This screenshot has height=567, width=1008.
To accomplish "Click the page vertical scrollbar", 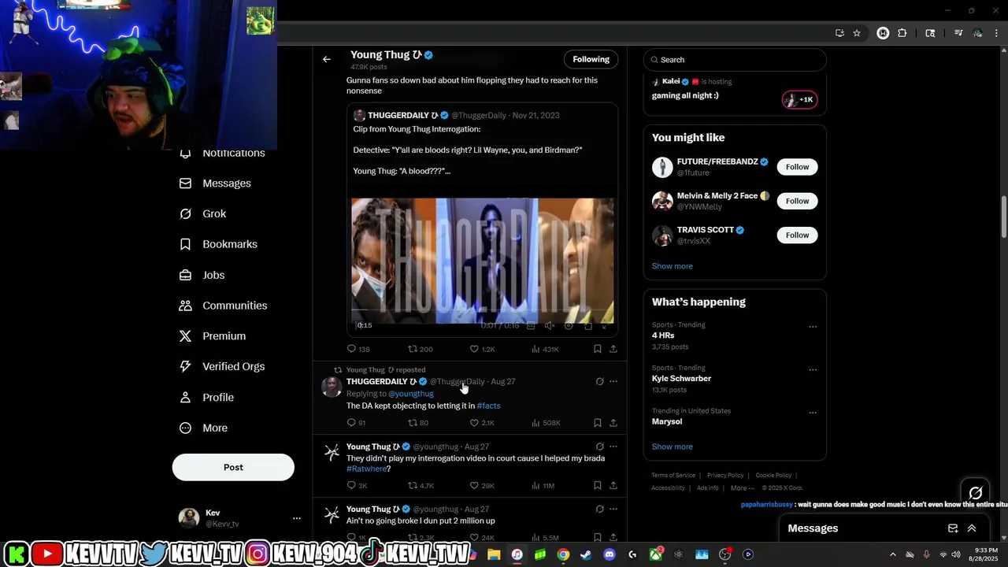I will point(1003,217).
